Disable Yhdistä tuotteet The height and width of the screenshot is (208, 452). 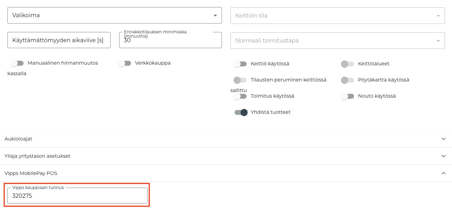click(240, 112)
